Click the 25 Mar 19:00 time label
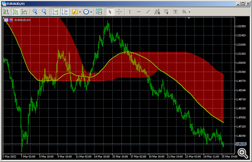The width and height of the screenshot is (252, 162). pyautogui.click(x=229, y=157)
